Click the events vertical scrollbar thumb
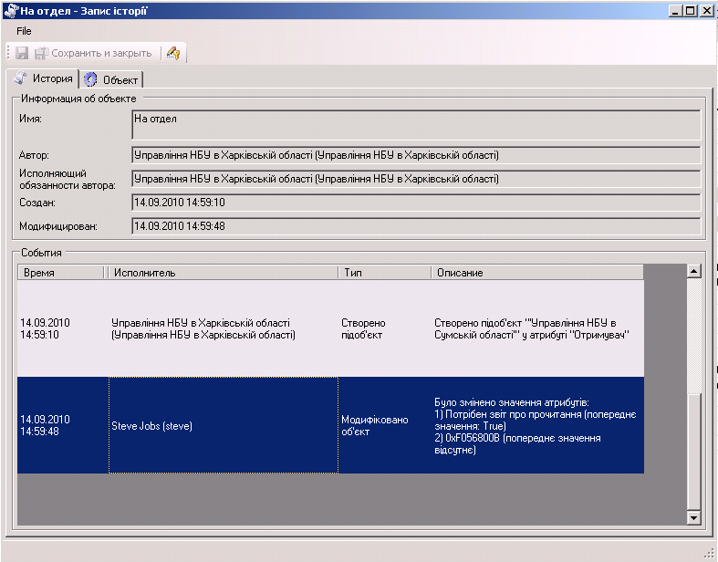The image size is (718, 562). [694, 451]
